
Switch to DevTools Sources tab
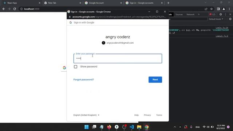(179, 15)
